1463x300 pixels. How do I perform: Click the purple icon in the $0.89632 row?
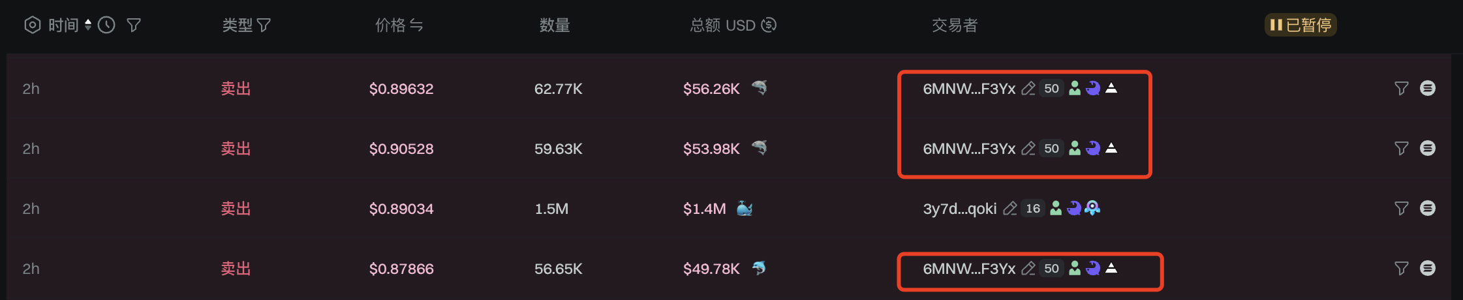pyautogui.click(x=1093, y=89)
